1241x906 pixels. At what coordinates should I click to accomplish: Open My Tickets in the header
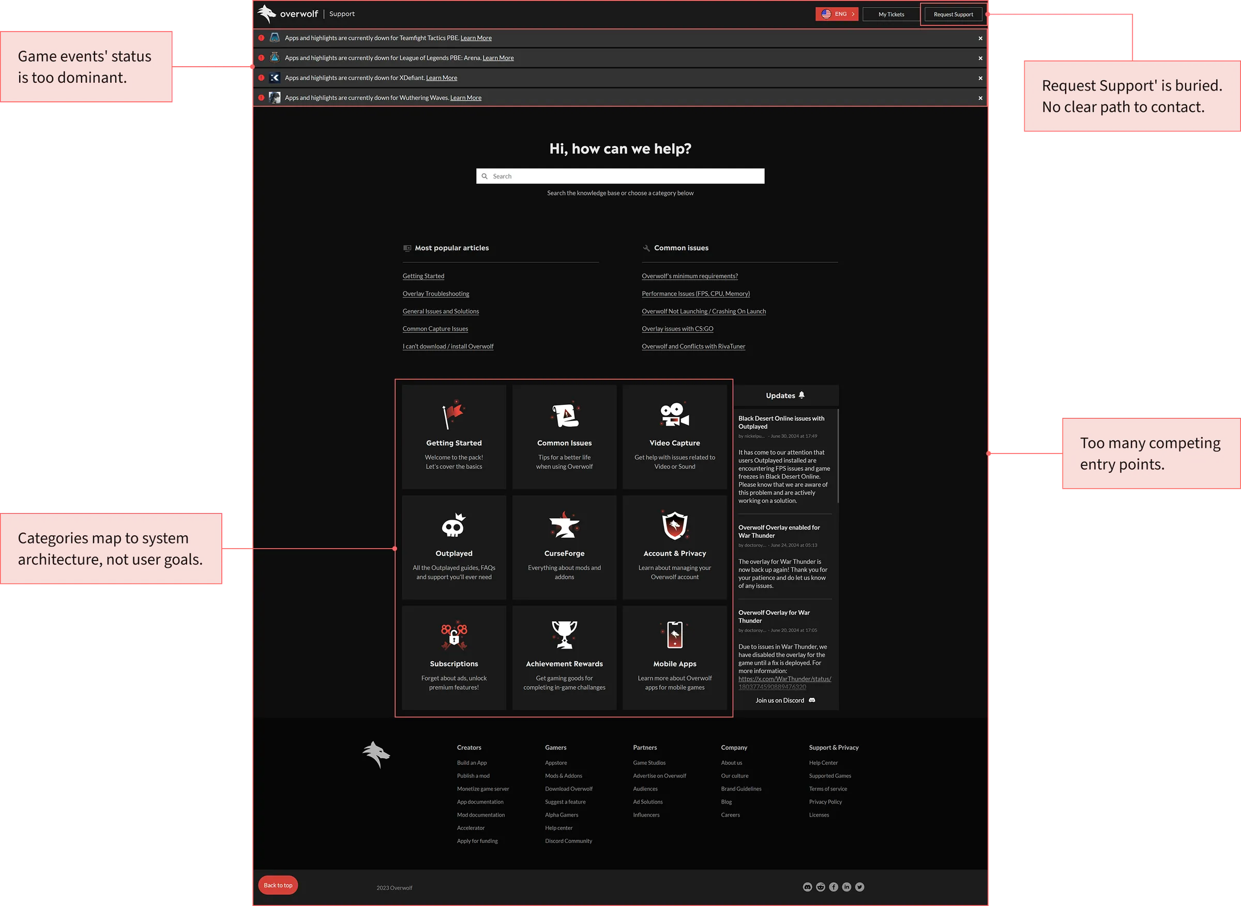click(x=891, y=14)
